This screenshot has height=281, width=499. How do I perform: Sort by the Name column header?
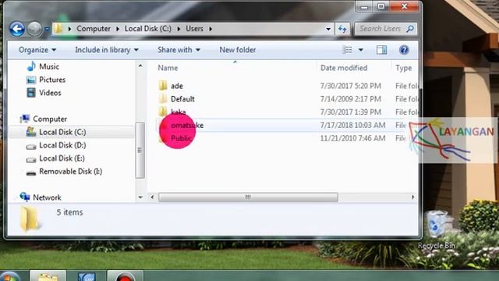point(168,68)
